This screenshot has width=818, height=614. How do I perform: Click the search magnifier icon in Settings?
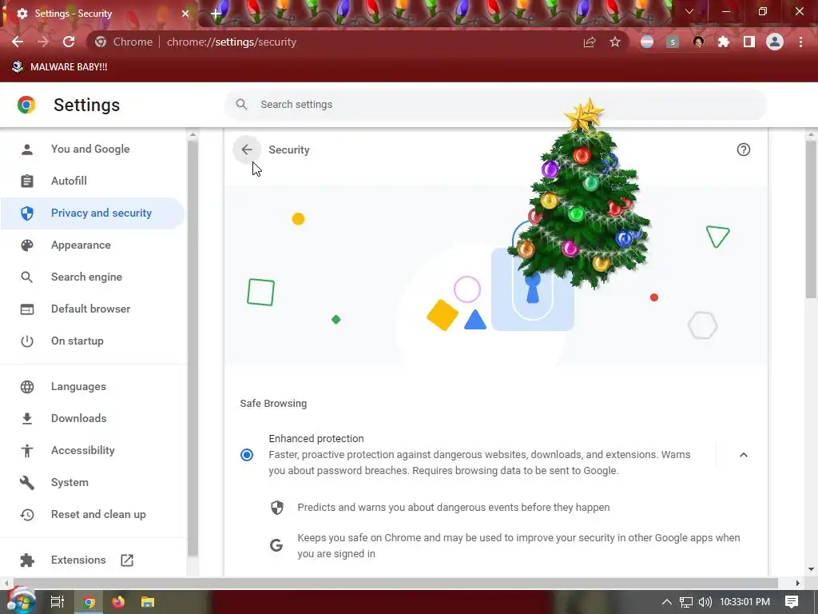pos(241,105)
